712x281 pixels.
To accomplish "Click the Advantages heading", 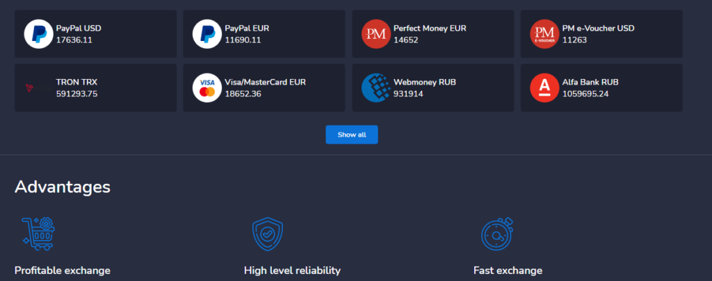I will (x=62, y=187).
